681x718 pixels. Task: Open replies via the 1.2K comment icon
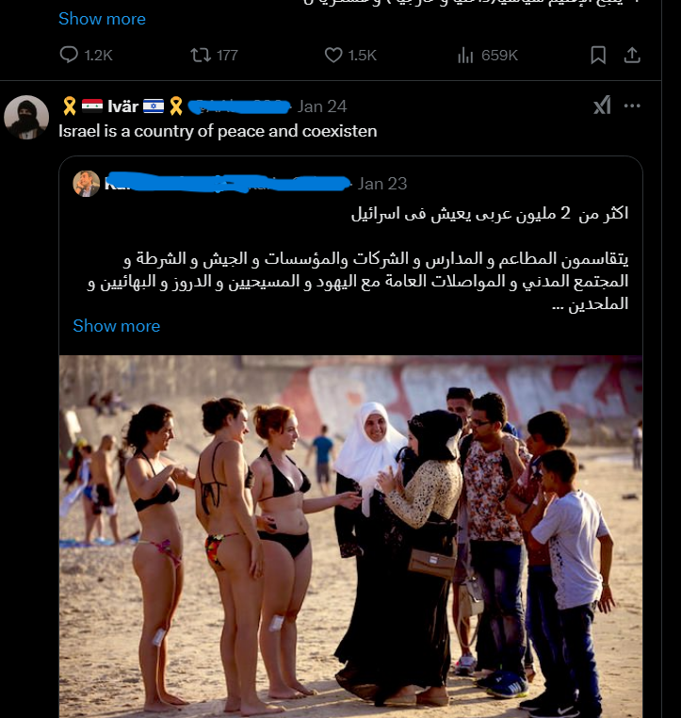[69, 55]
